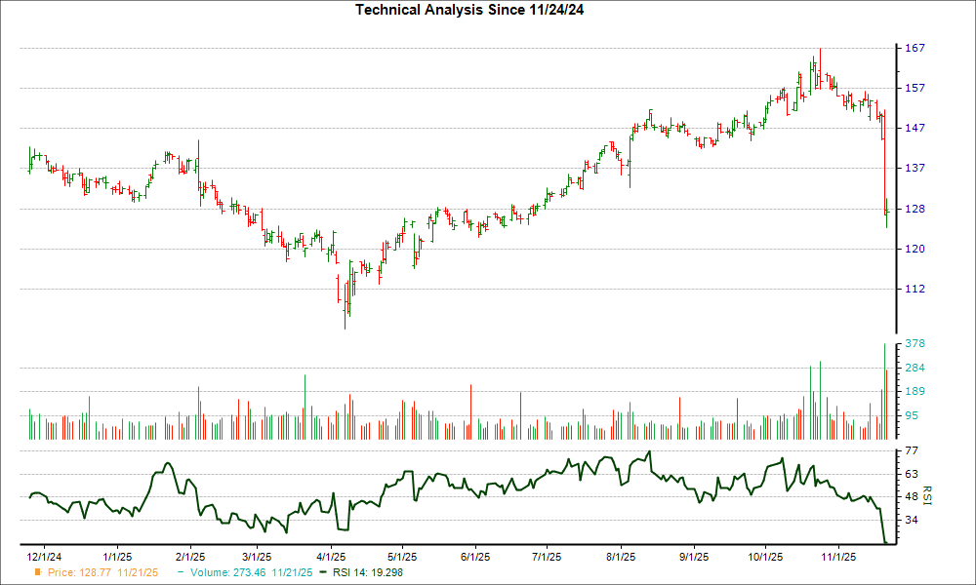
Task: Click the 34 RSI axis label
Action: click(x=912, y=520)
